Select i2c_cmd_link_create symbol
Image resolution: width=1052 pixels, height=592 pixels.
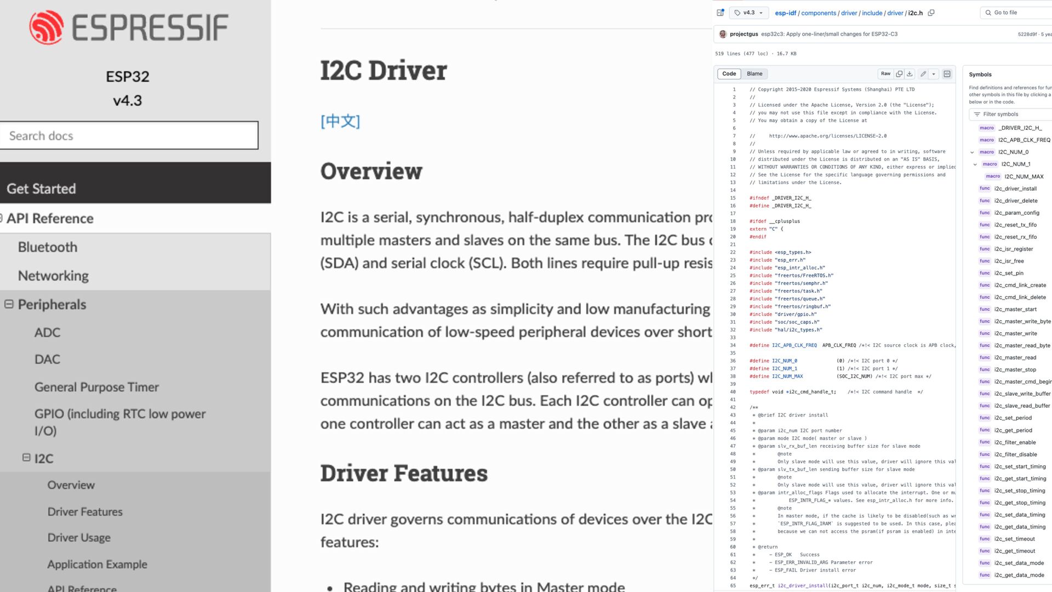click(1020, 285)
